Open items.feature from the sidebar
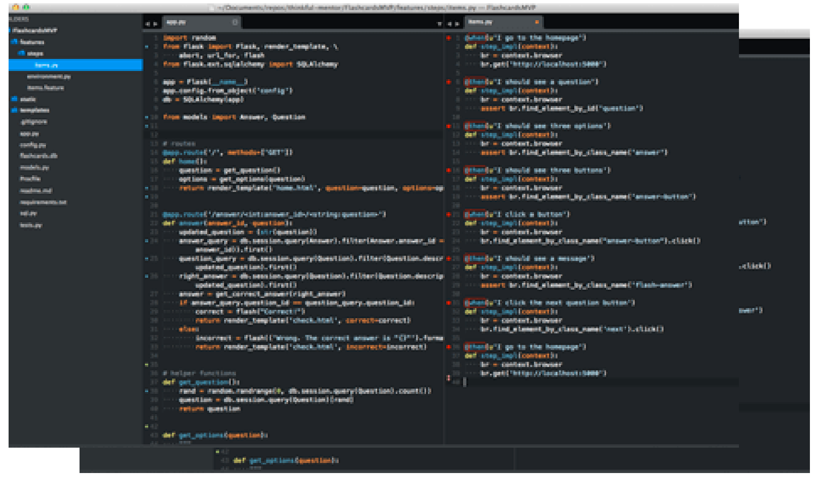The width and height of the screenshot is (817, 482). tap(46, 88)
